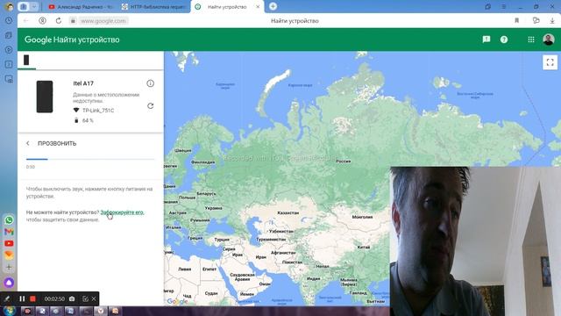Open browser downloads
The height and width of the screenshot is (316, 561).
click(x=552, y=21)
